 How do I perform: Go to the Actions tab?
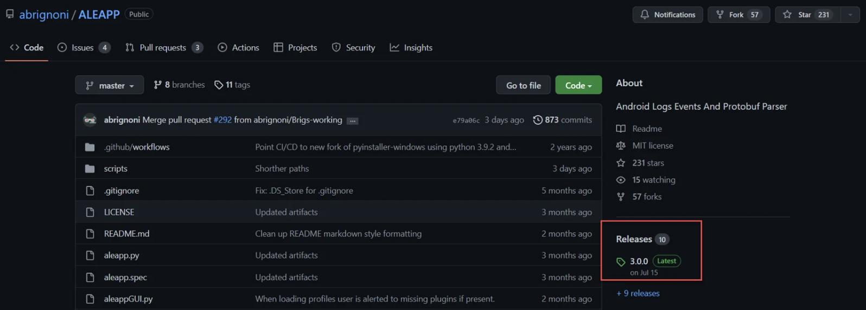[238, 48]
